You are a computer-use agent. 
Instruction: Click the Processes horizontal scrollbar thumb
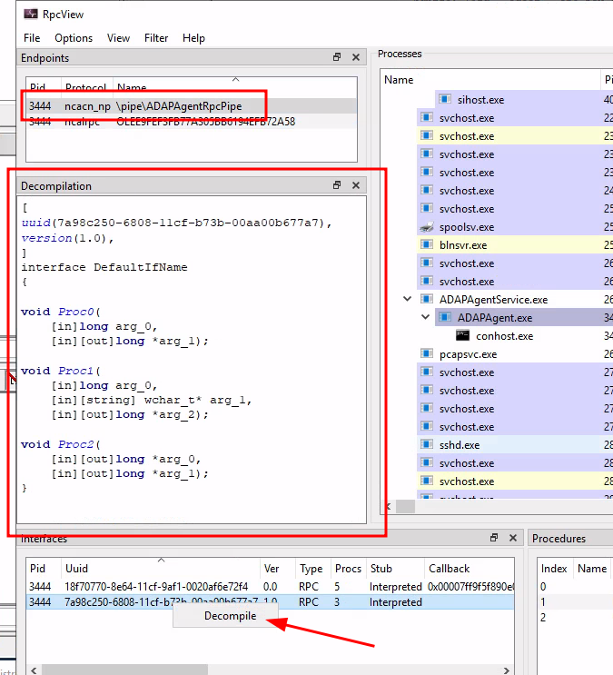coord(405,506)
